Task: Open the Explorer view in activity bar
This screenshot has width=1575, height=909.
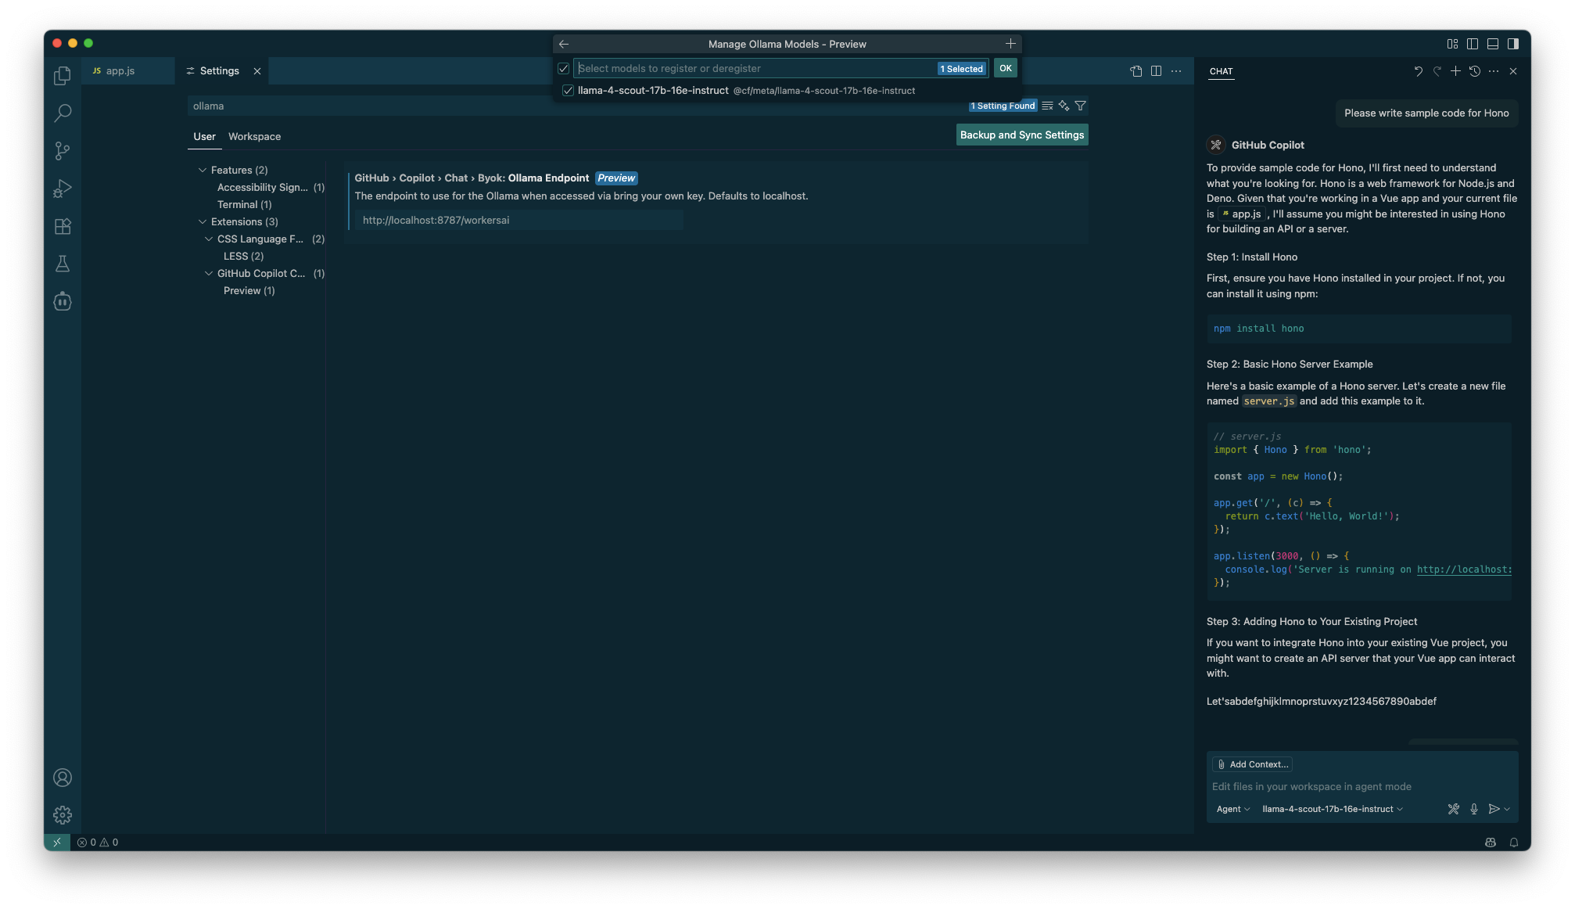Action: (x=63, y=76)
